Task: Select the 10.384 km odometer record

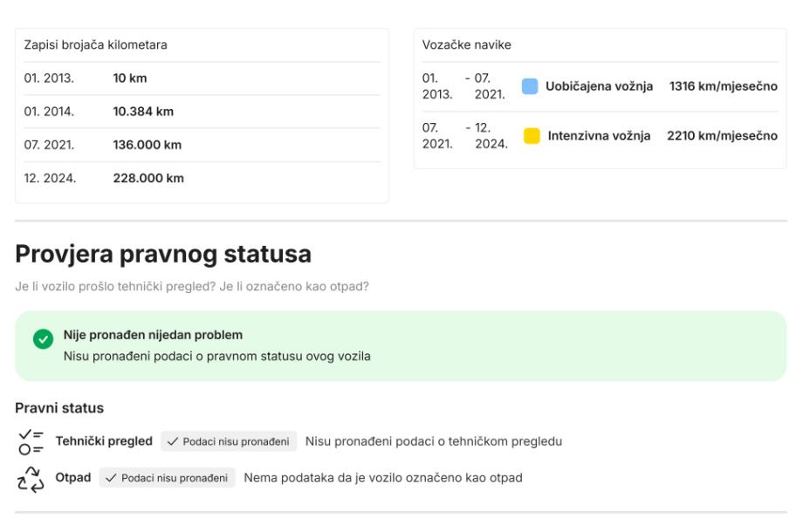Action: pyautogui.click(x=143, y=112)
